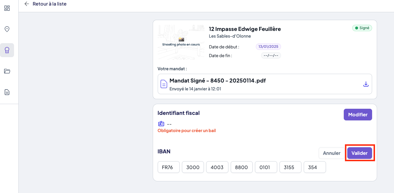Click the last IBAN field showing 354
This screenshot has width=394, height=193.
tap(315, 167)
